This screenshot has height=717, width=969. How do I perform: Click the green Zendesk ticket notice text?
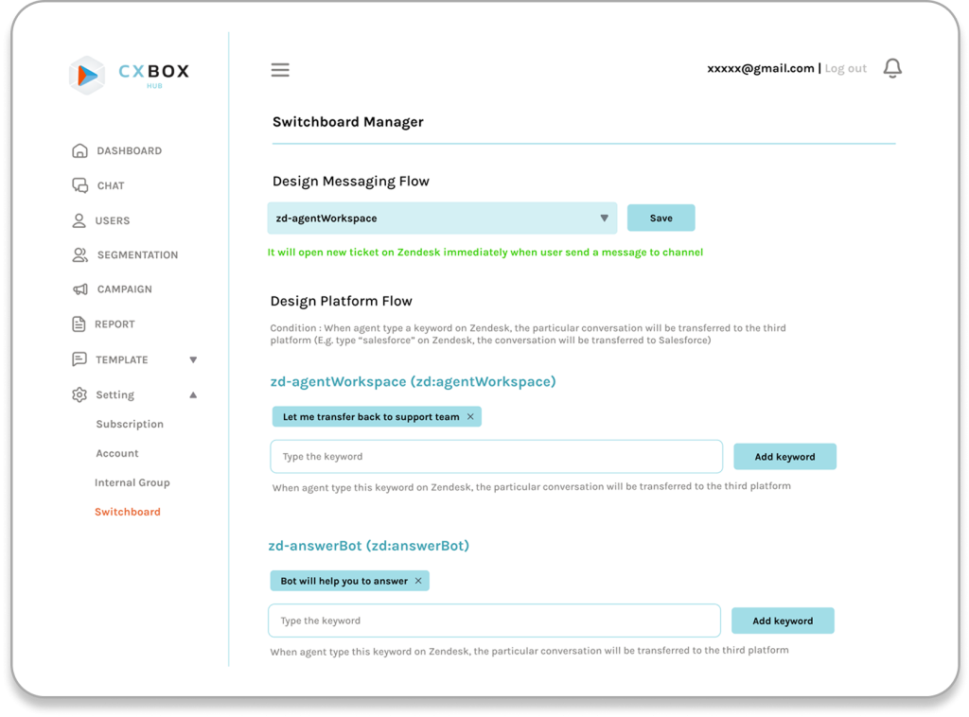click(485, 252)
